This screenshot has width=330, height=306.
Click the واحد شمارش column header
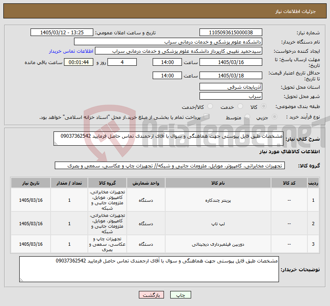[146, 183]
